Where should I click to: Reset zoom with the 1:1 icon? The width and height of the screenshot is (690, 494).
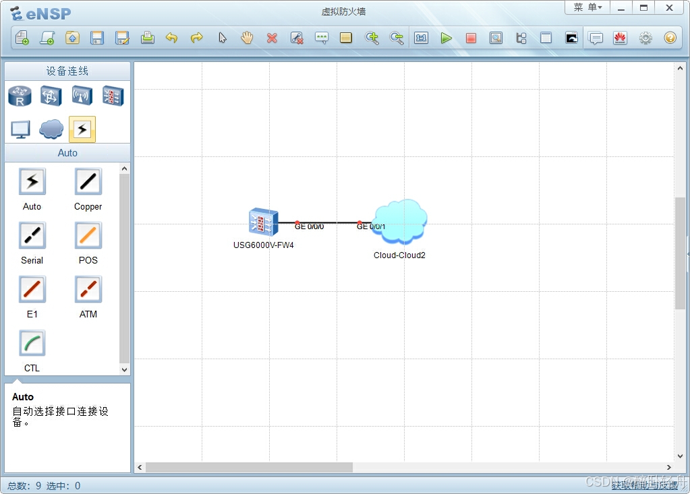tap(421, 38)
